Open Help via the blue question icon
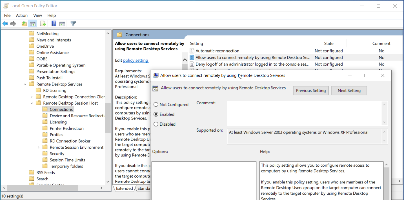Viewport: 404px width, 200px height. click(x=54, y=24)
